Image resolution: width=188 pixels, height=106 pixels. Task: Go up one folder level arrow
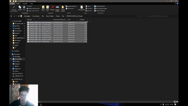pyautogui.click(x=19, y=16)
